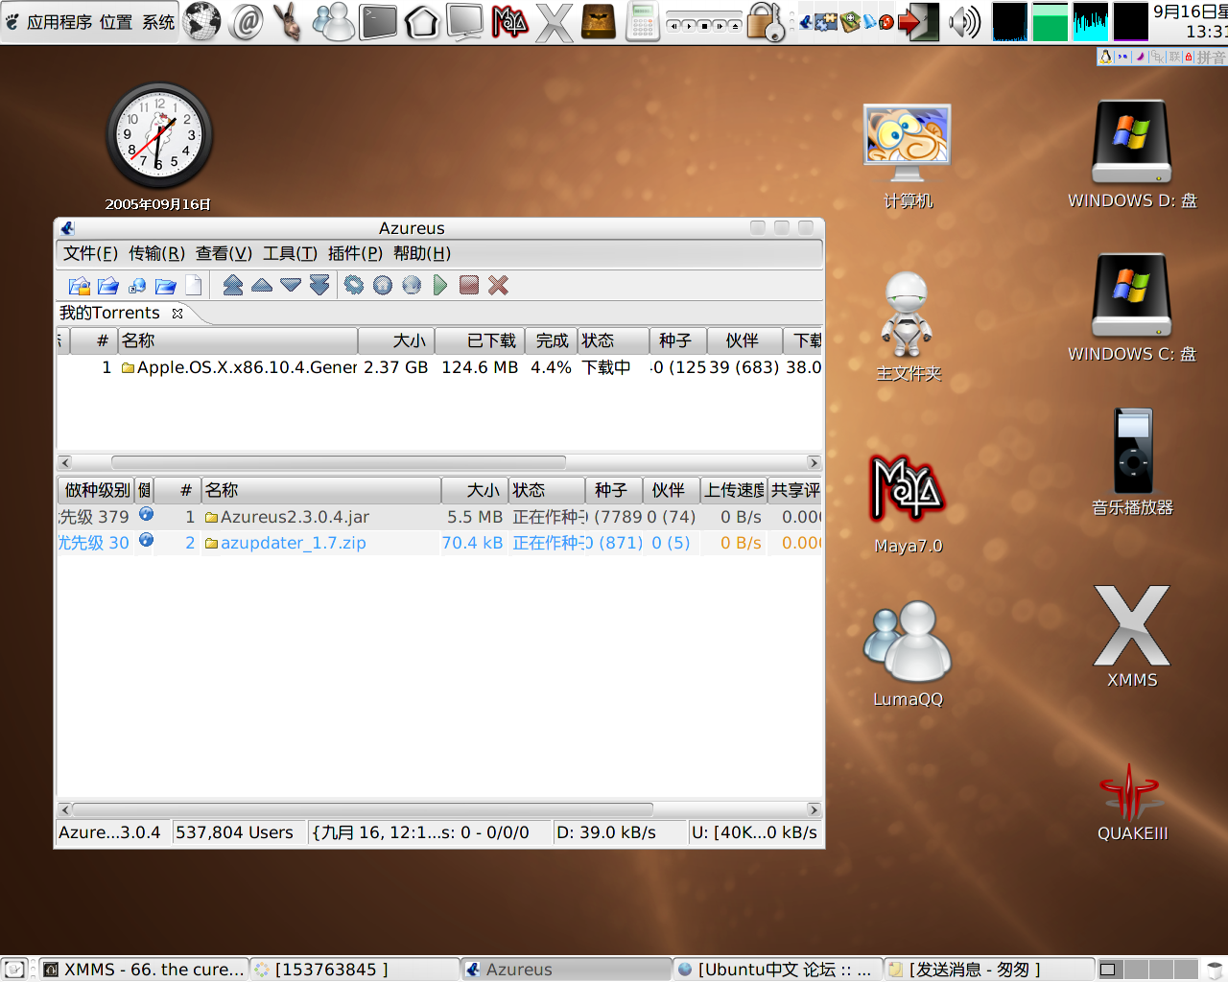Open the 位置 menu in top panel
This screenshot has width=1228, height=982.
(x=116, y=21)
